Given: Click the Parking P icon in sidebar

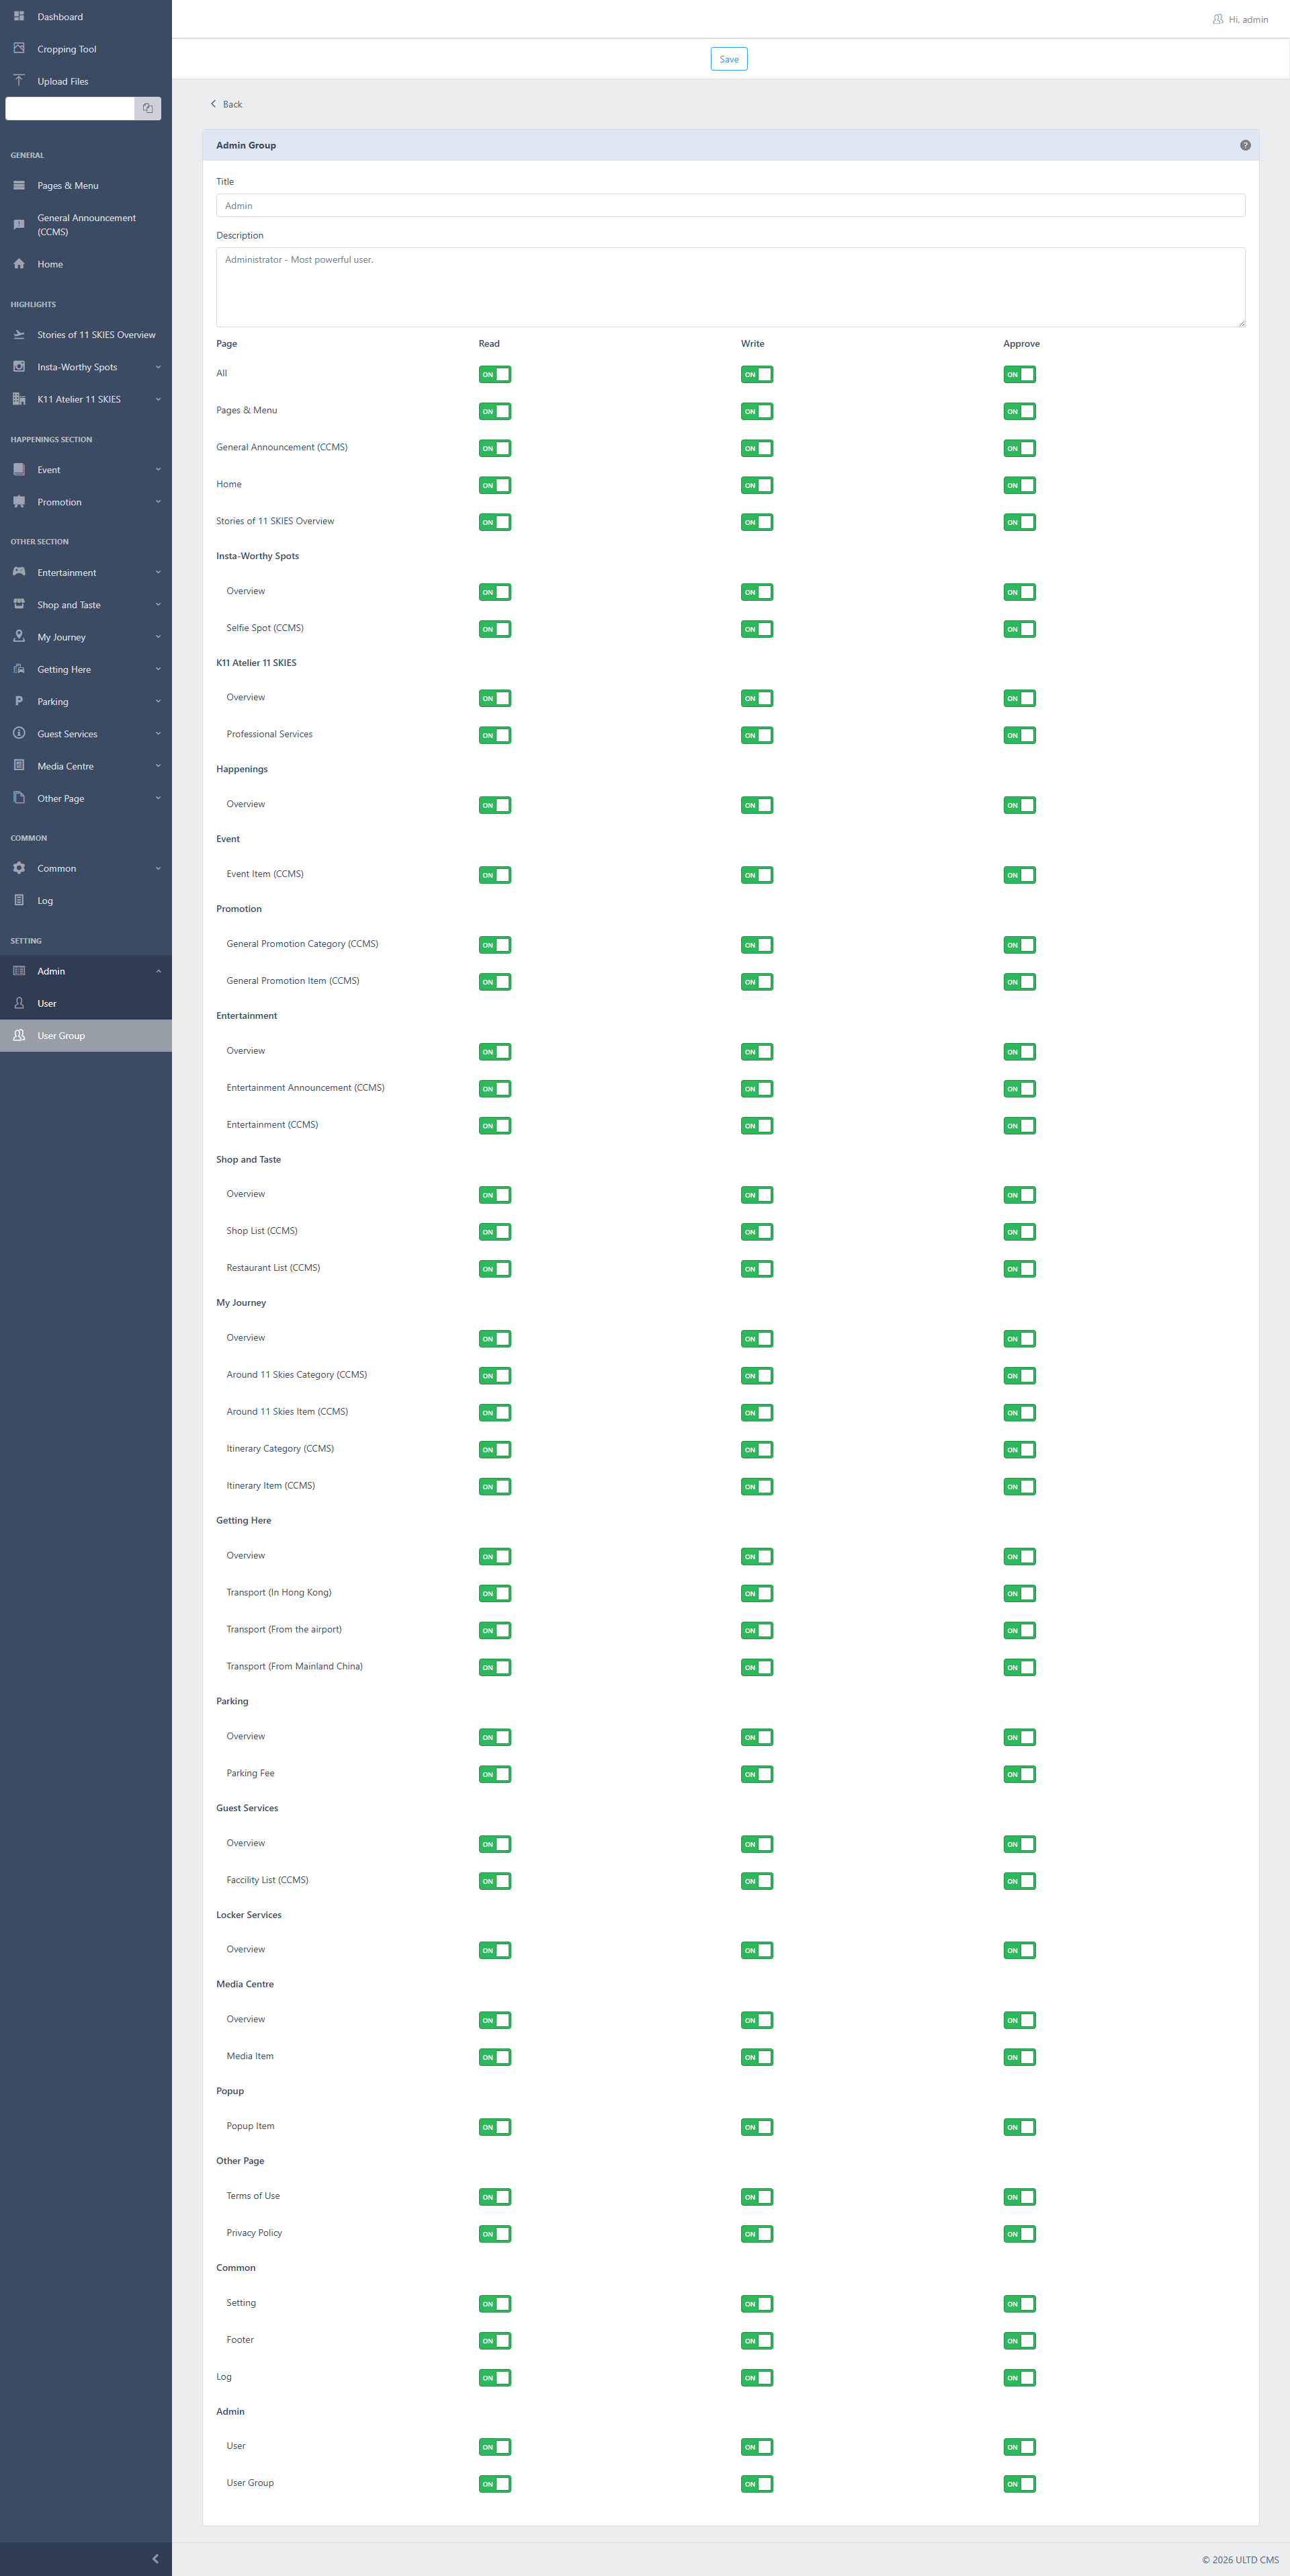Looking at the screenshot, I should point(19,701).
